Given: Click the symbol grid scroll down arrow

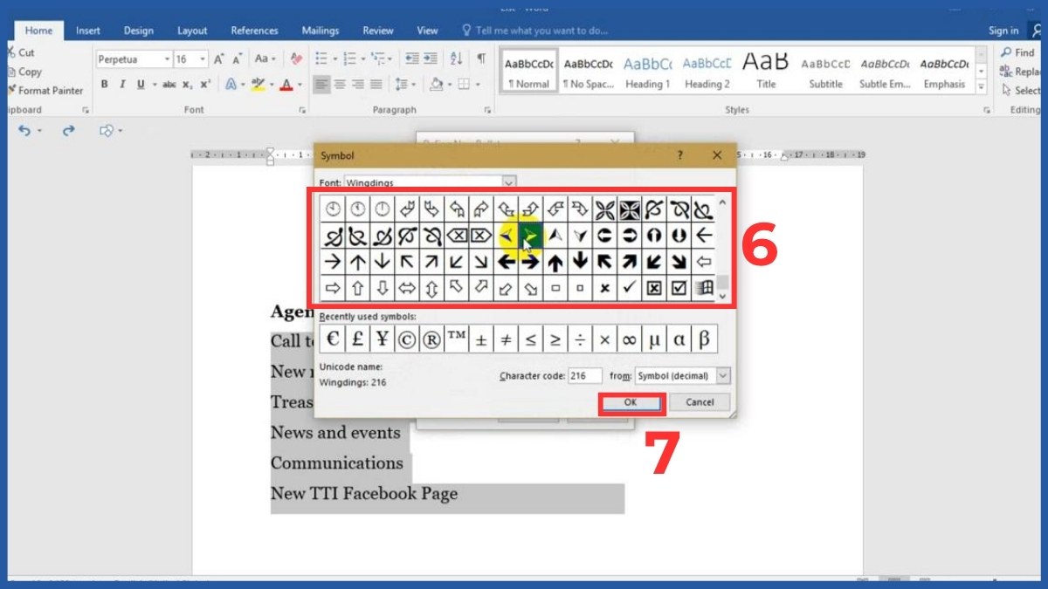Looking at the screenshot, I should point(721,298).
